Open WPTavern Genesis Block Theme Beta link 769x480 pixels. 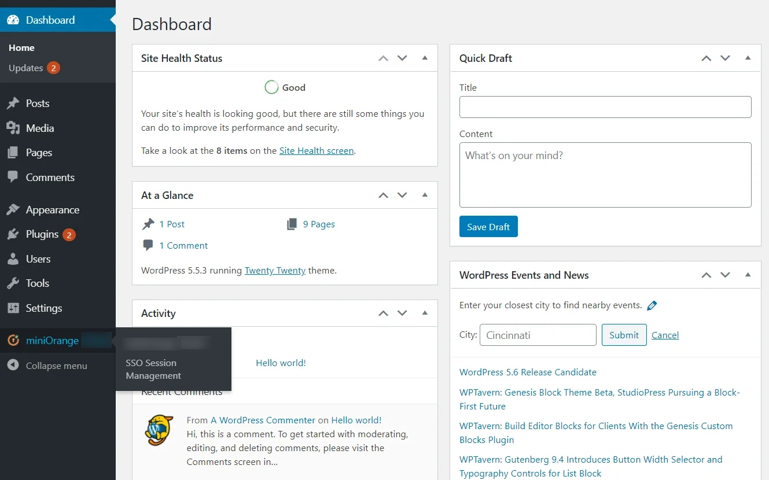coord(599,399)
